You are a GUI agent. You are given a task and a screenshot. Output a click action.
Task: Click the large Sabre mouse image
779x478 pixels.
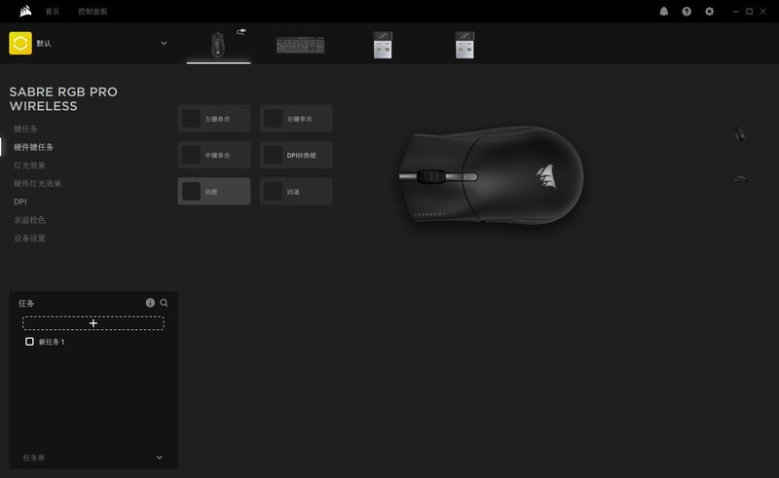click(491, 175)
